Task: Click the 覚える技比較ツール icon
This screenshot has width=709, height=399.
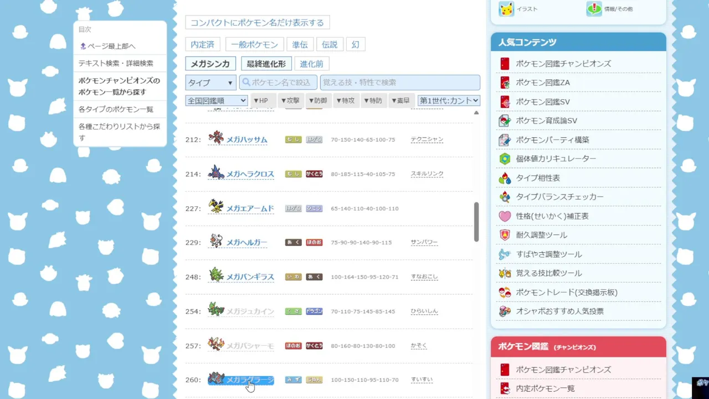Action: click(x=505, y=273)
